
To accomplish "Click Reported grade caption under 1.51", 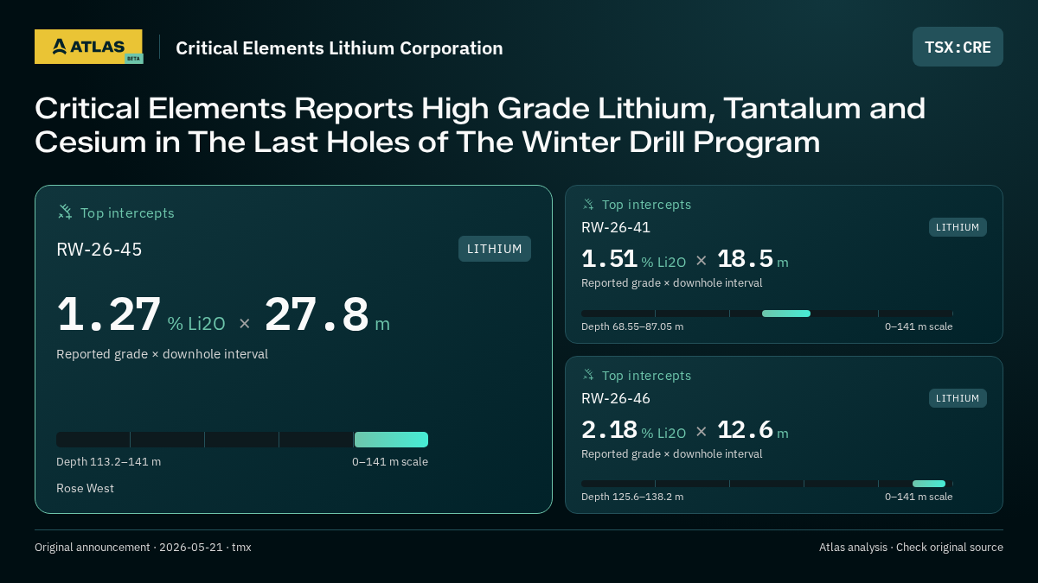I will pyautogui.click(x=672, y=283).
